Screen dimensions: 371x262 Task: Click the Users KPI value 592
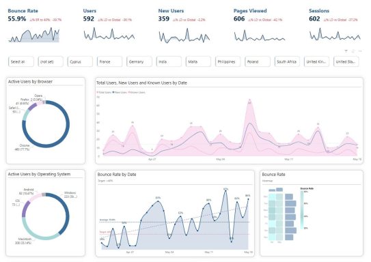point(89,19)
